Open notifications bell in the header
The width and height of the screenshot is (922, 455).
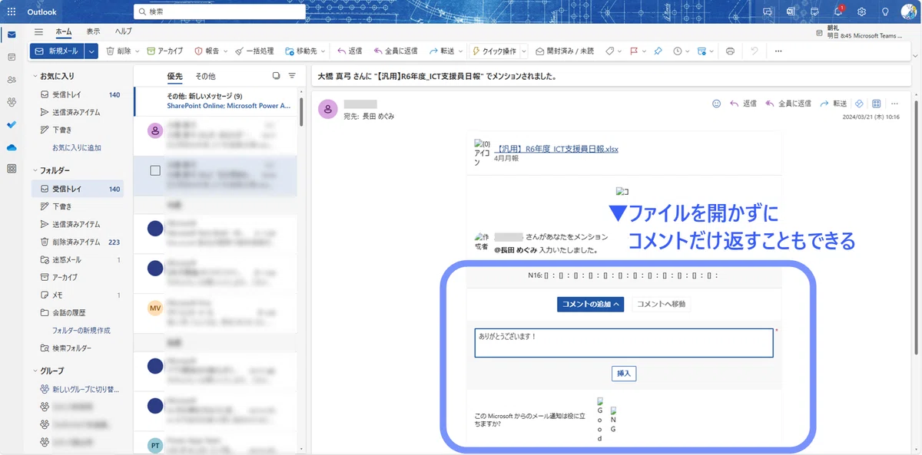[x=838, y=12]
